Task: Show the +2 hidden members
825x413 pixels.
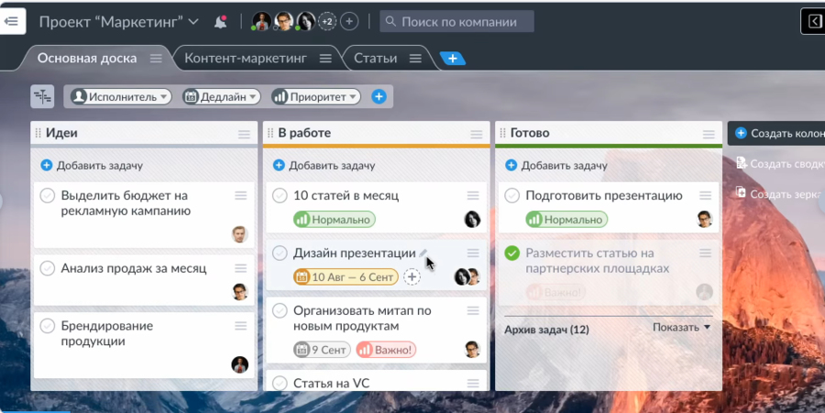Action: tap(327, 22)
